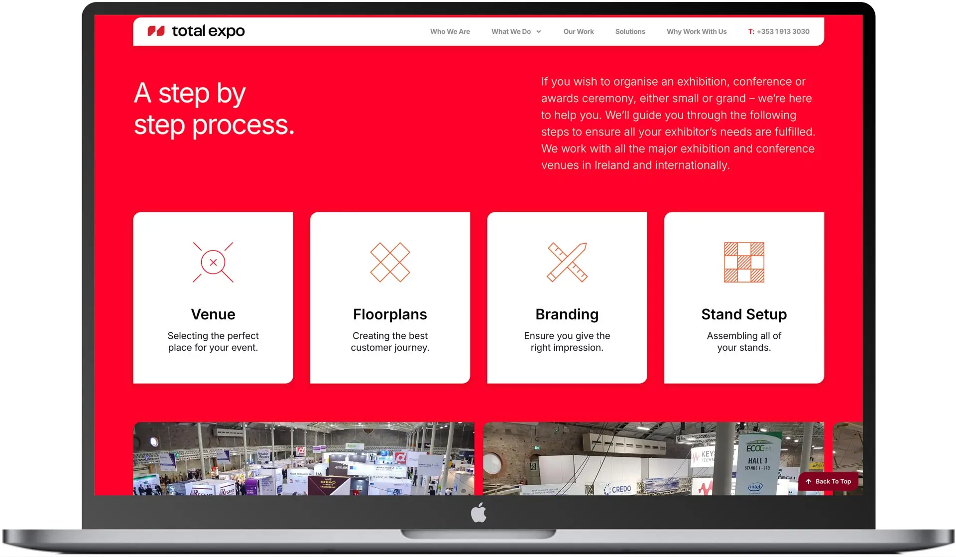Click the Apple logo below the screen

478,513
